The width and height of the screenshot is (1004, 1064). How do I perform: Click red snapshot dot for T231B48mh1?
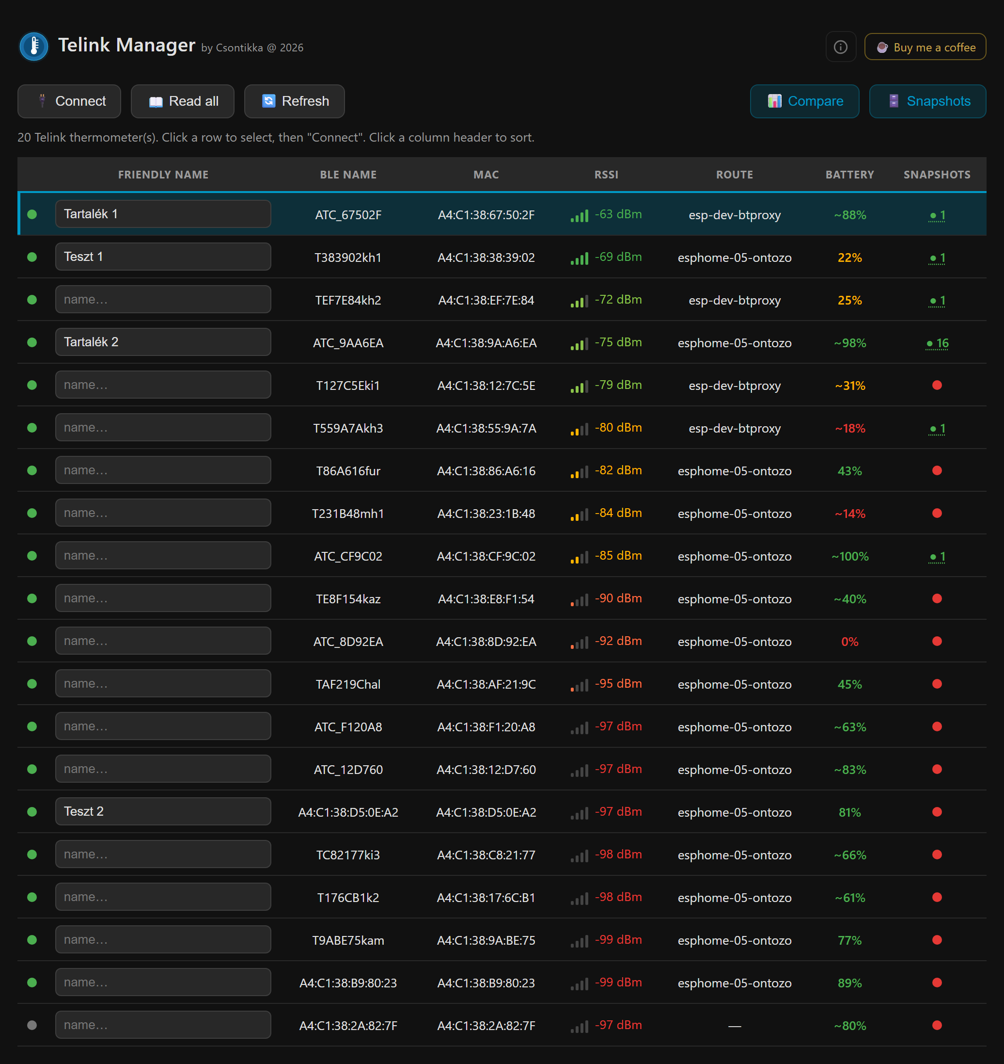click(x=937, y=513)
